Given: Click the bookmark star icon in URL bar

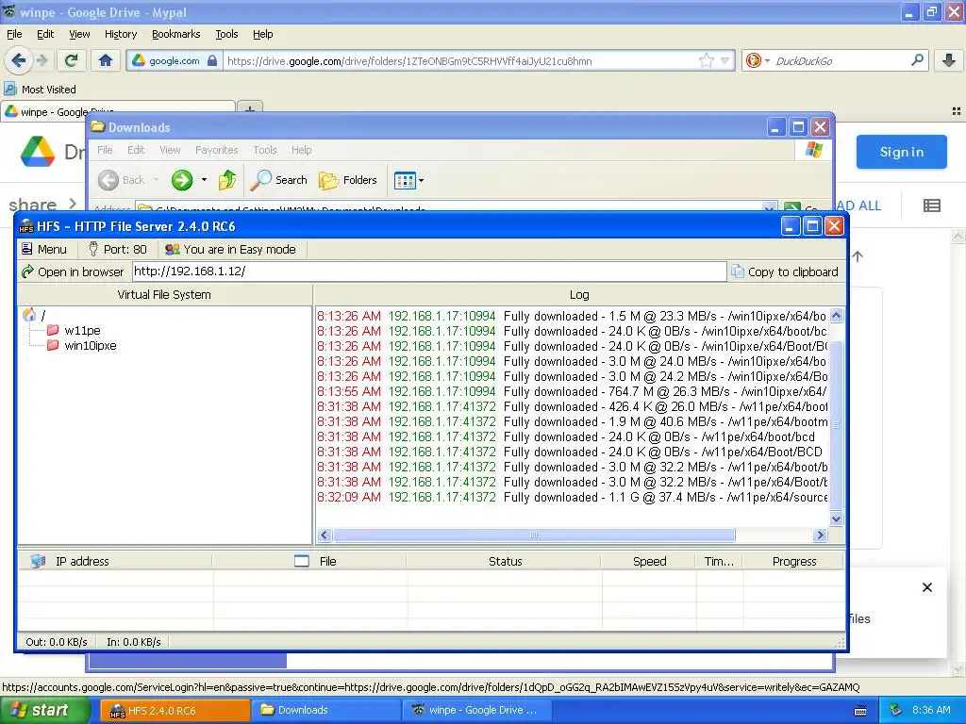Looking at the screenshot, I should click(706, 60).
